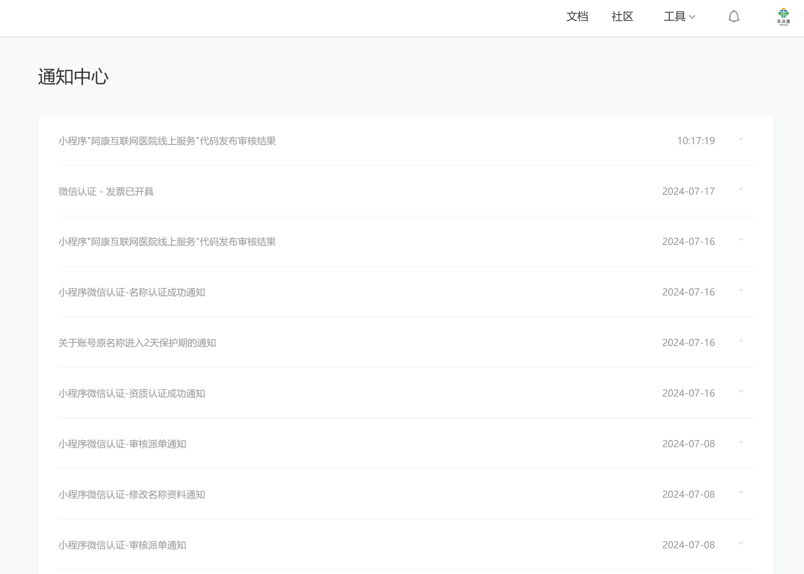The image size is (804, 574).
Task: Expand the 10:17:19 notification arrow
Action: [741, 139]
